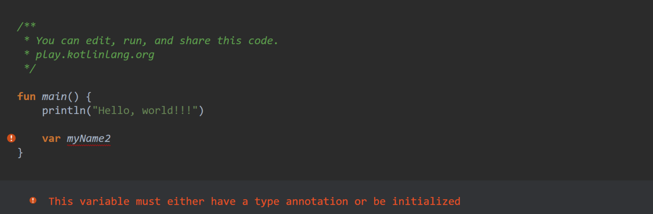The height and width of the screenshot is (214, 653).
Task: Click the closing curly brace of main
Action: point(20,153)
